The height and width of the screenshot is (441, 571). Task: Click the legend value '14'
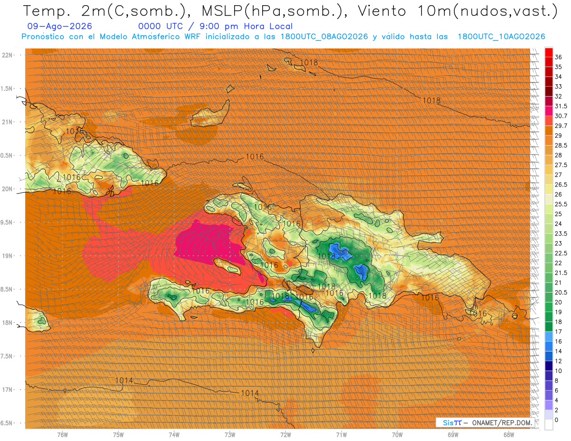click(558, 351)
